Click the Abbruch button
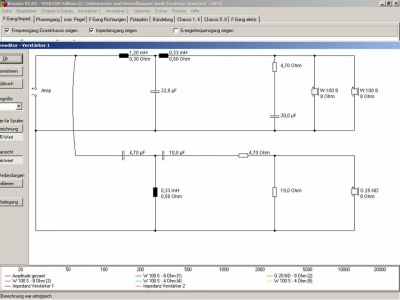 (11, 83)
